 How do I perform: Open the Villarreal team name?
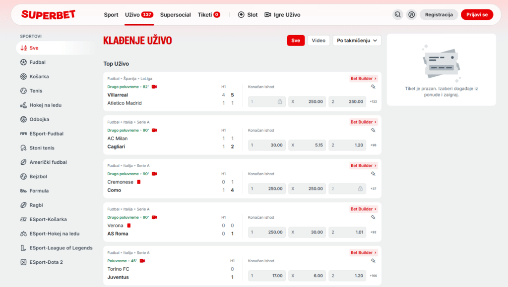point(118,95)
